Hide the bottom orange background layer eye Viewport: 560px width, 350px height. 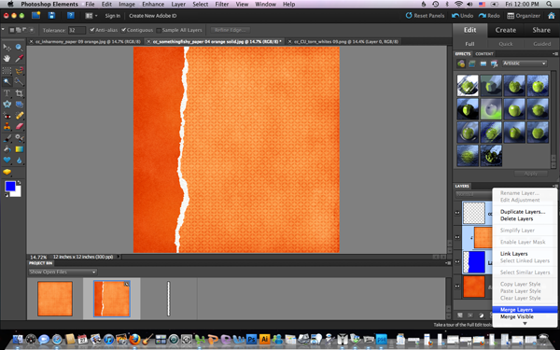click(x=457, y=287)
